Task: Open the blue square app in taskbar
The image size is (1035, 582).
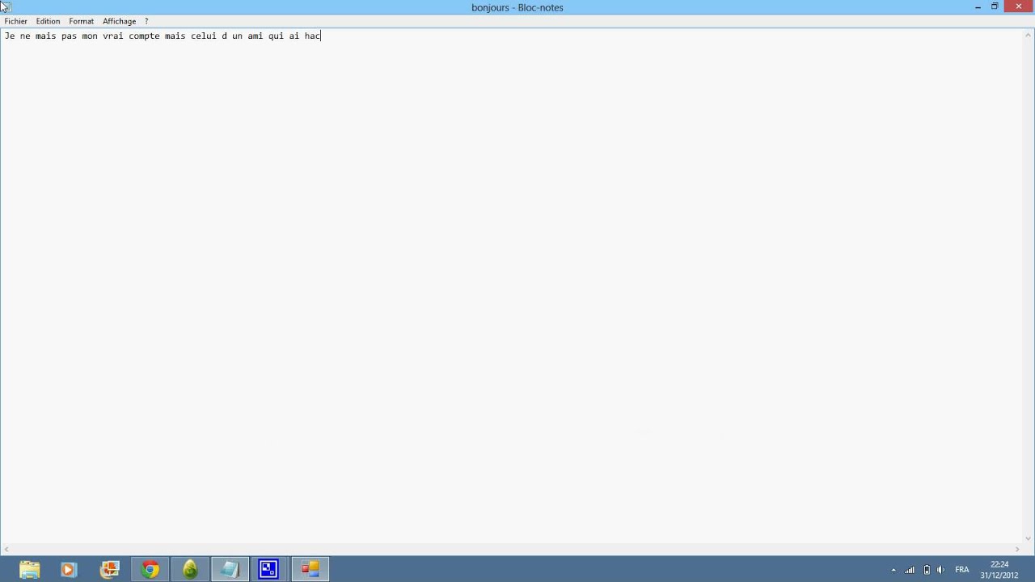Action: pyautogui.click(x=268, y=569)
